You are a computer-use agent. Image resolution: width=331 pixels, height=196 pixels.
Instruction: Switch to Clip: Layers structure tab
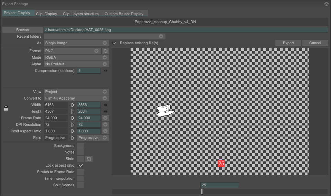(81, 14)
